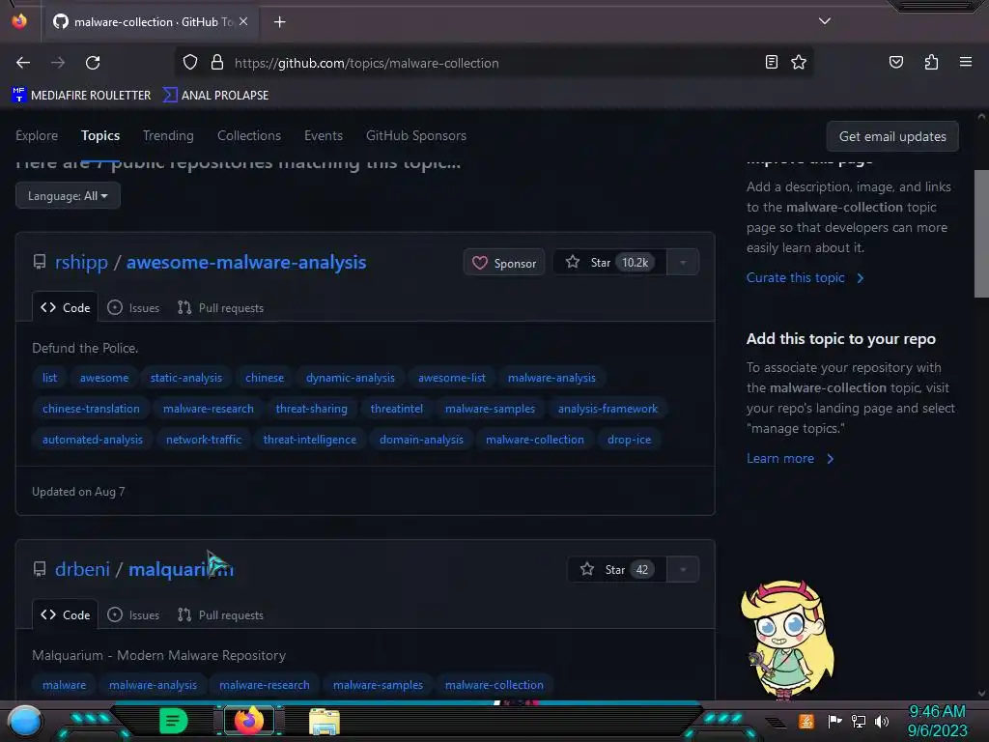Select Code tab of awesome-malware-analysis
The width and height of the screenshot is (989, 742).
(66, 307)
